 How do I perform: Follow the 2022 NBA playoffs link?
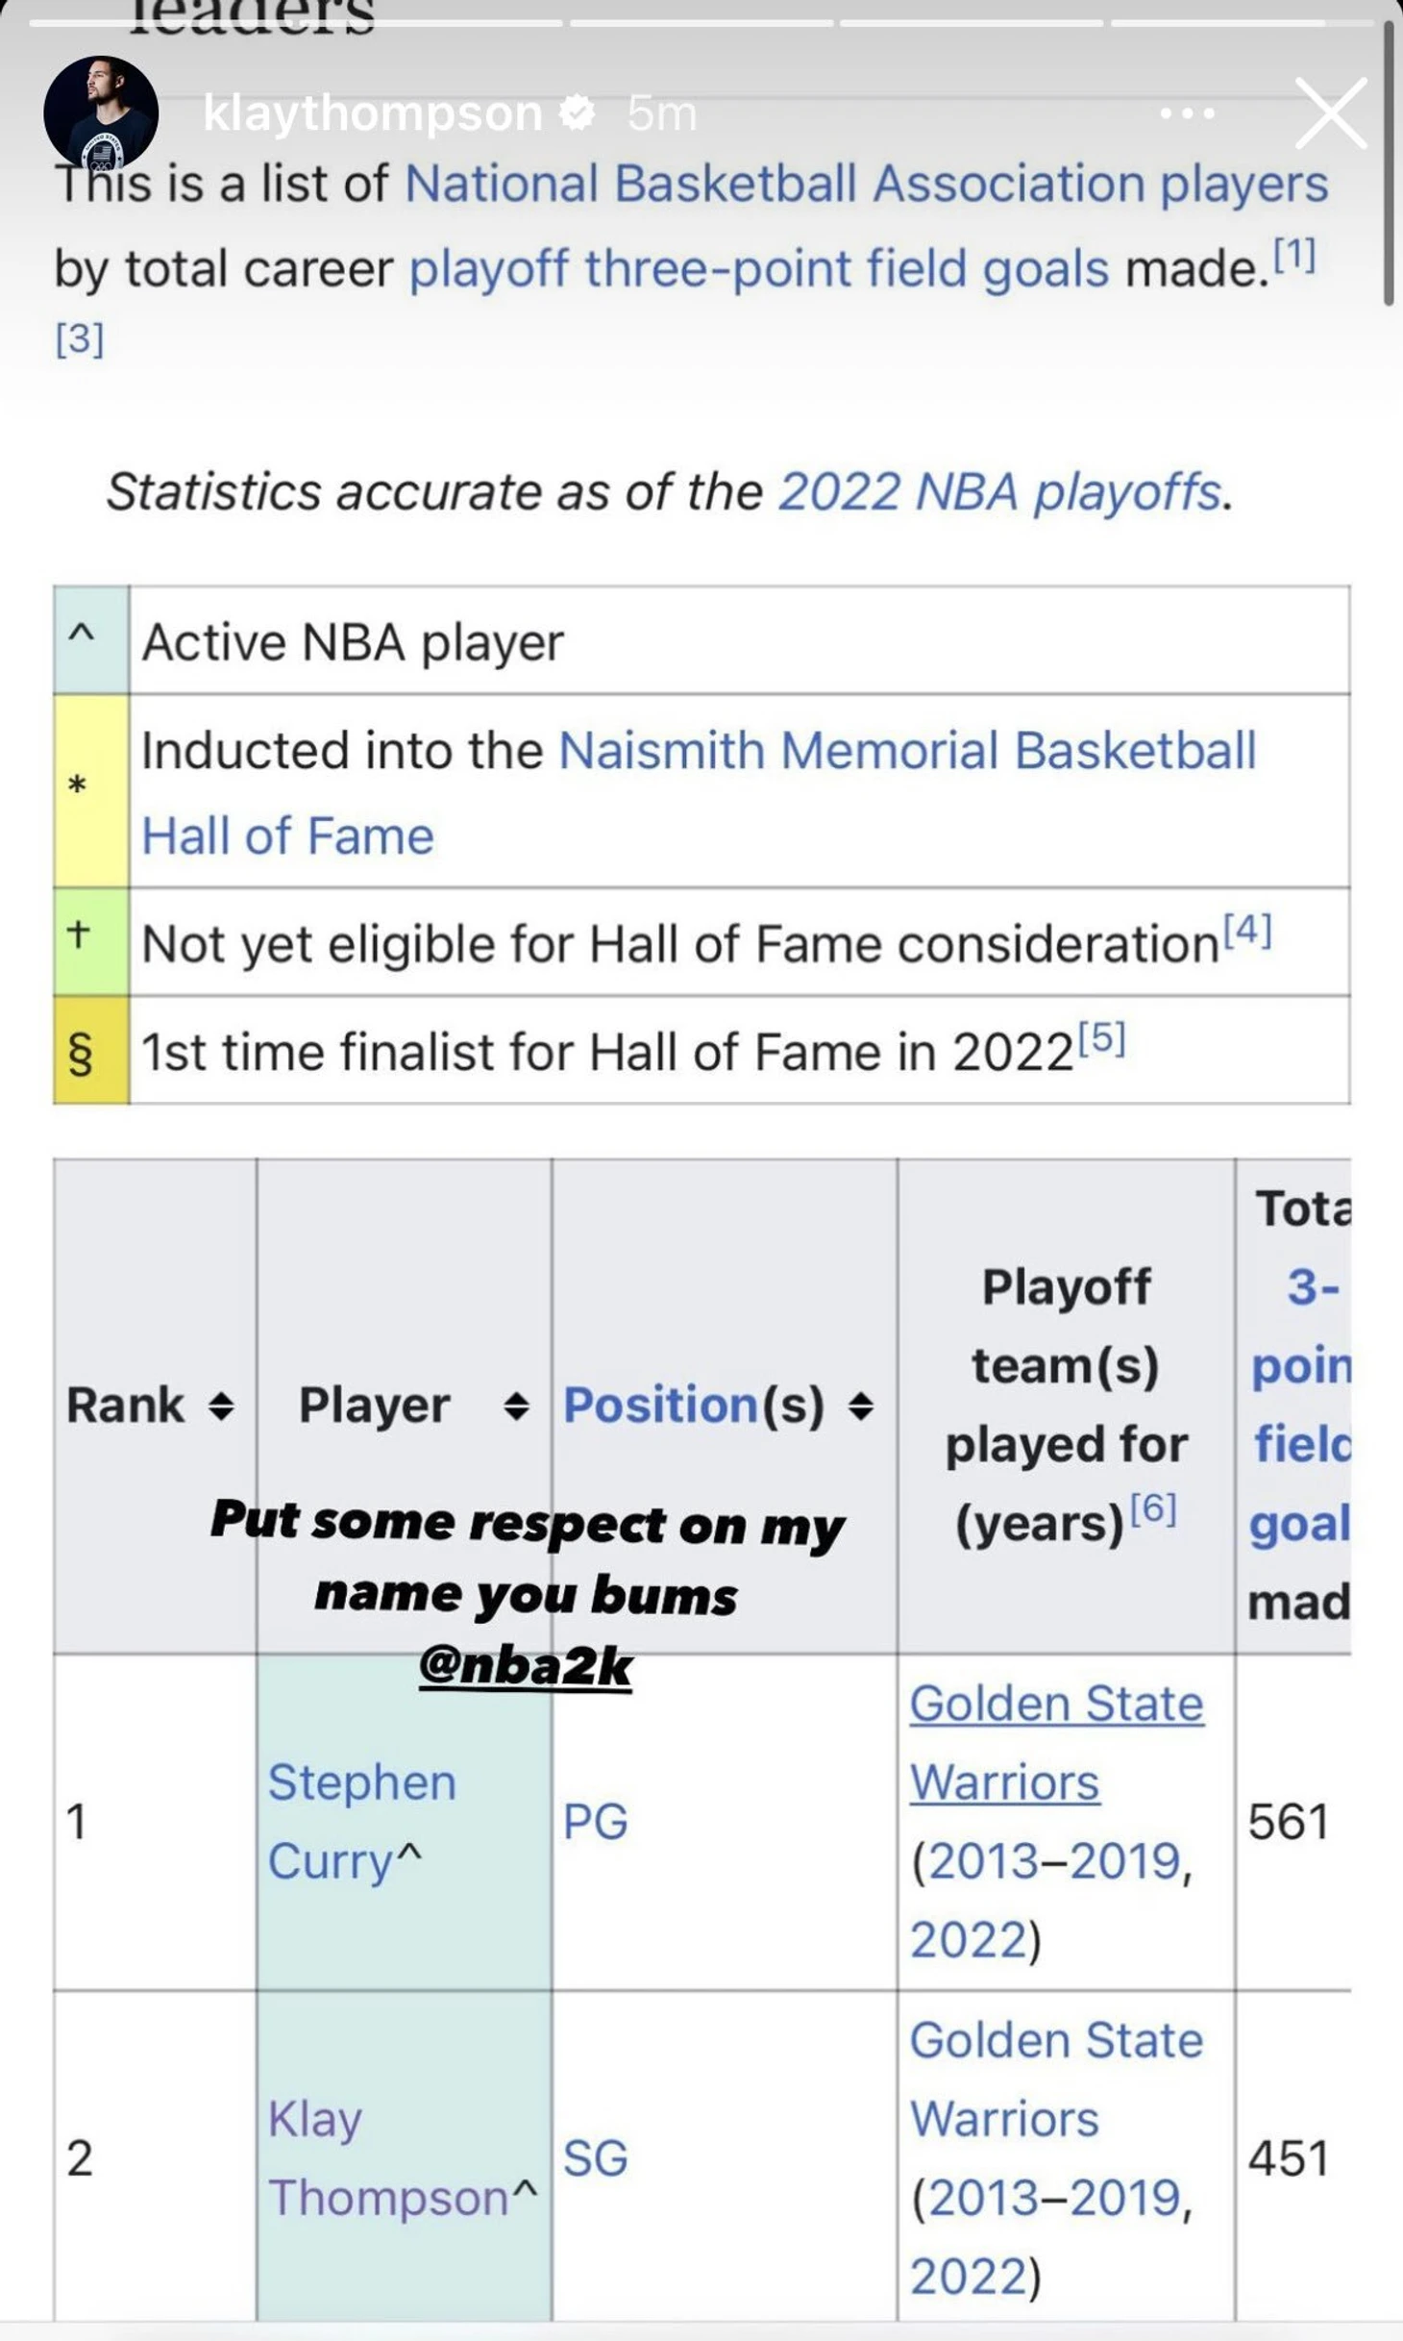[x=1000, y=492]
